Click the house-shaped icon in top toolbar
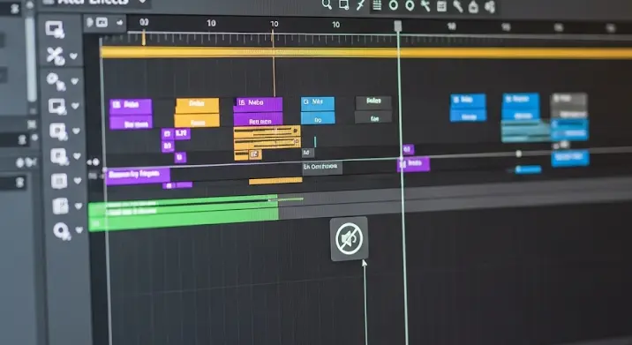Image resolution: width=632 pixels, height=345 pixels. (x=473, y=6)
